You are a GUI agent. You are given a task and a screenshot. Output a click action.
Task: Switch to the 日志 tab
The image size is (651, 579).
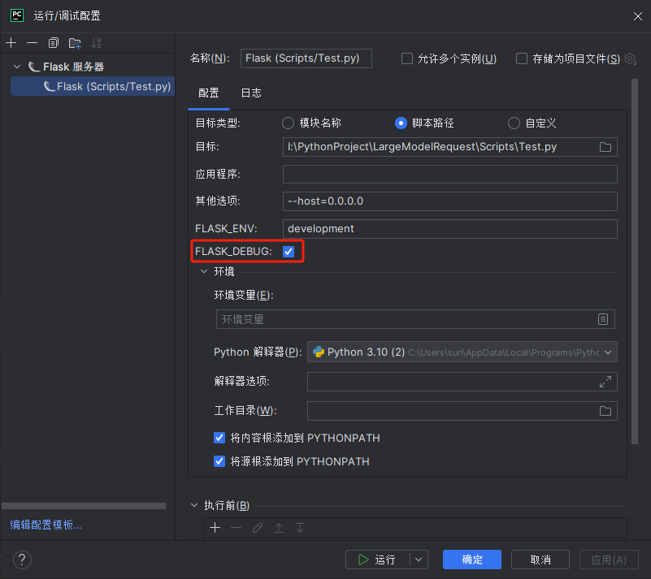pos(251,93)
